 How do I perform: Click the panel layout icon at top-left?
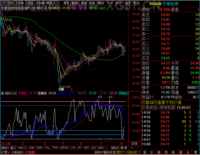tap(3, 3)
